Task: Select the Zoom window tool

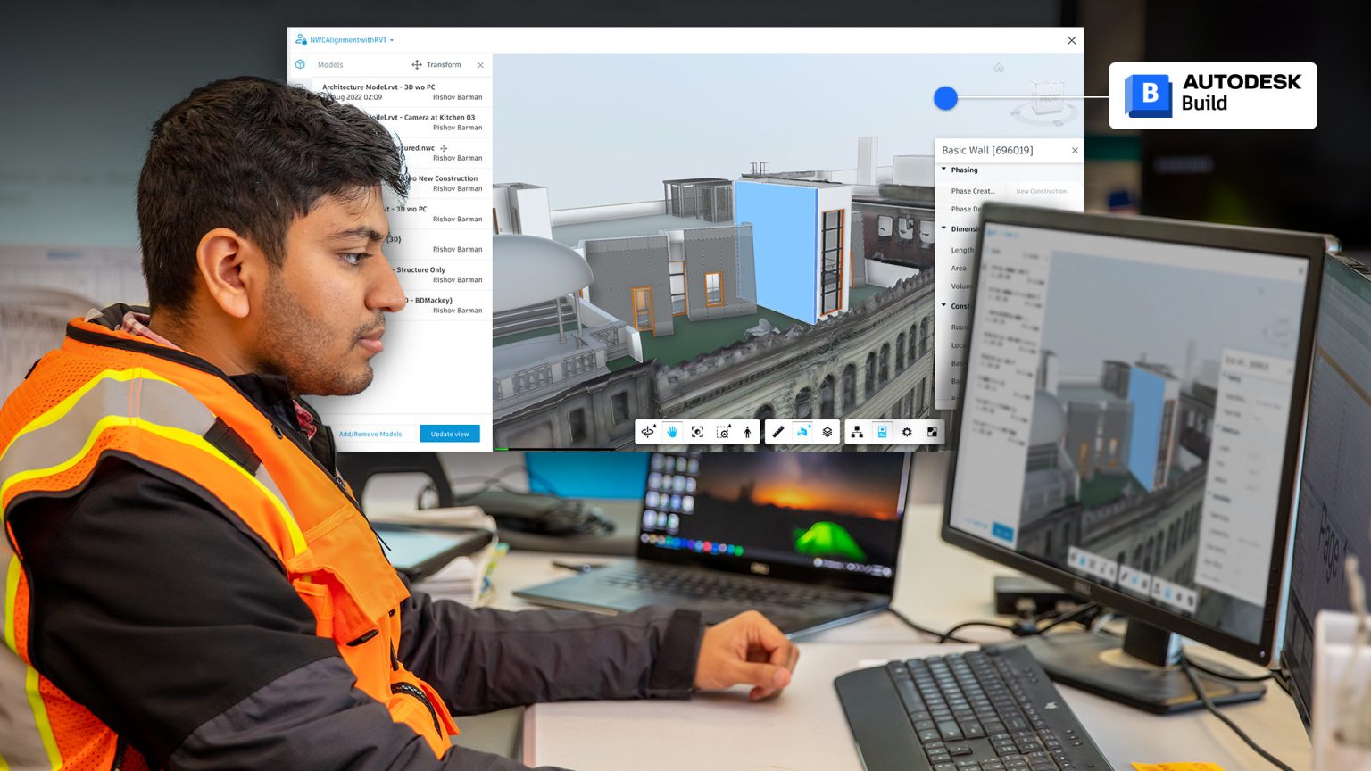Action: coord(723,432)
